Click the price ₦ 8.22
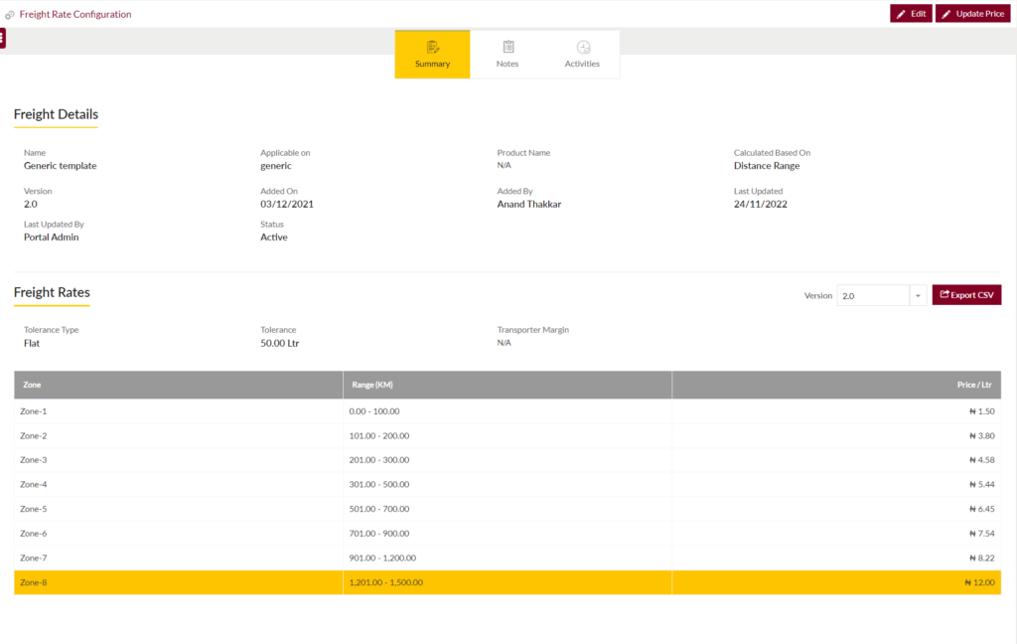 pos(982,559)
